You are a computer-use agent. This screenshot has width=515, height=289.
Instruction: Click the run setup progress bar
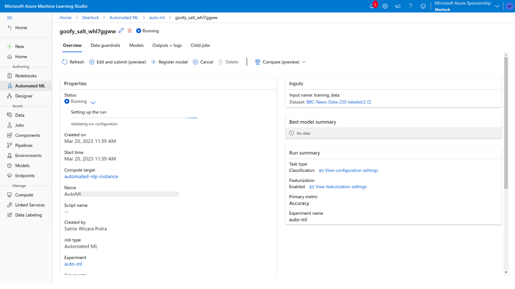tap(134, 118)
